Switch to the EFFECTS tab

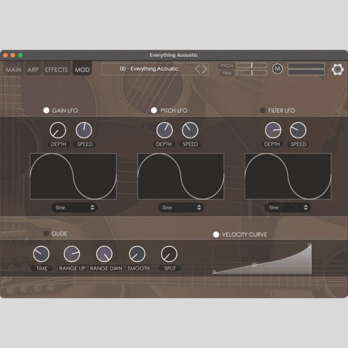pyautogui.click(x=56, y=70)
